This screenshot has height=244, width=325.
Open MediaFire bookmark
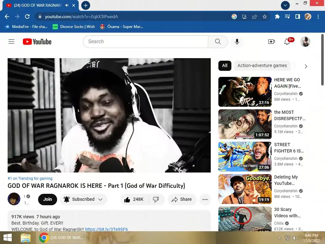pos(26,27)
